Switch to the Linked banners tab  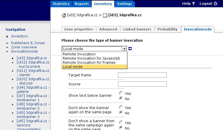click(137, 29)
